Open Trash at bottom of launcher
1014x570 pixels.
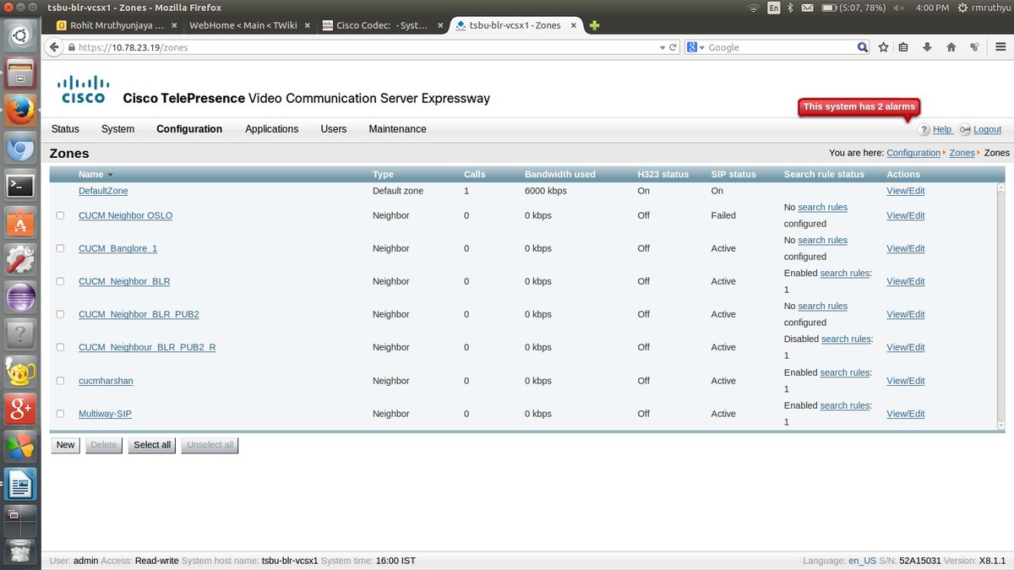click(20, 551)
